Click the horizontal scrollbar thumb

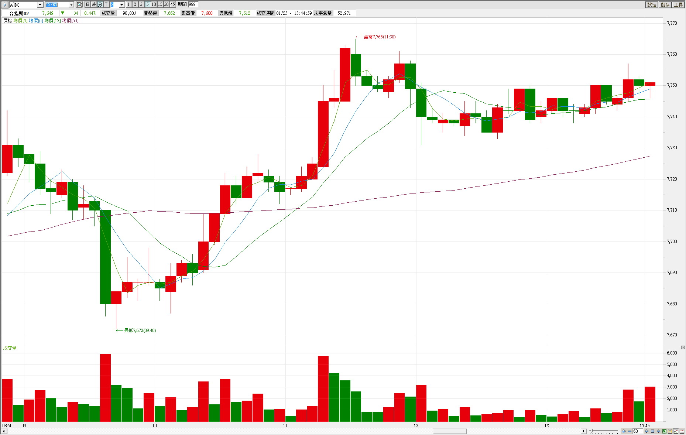coord(450,431)
